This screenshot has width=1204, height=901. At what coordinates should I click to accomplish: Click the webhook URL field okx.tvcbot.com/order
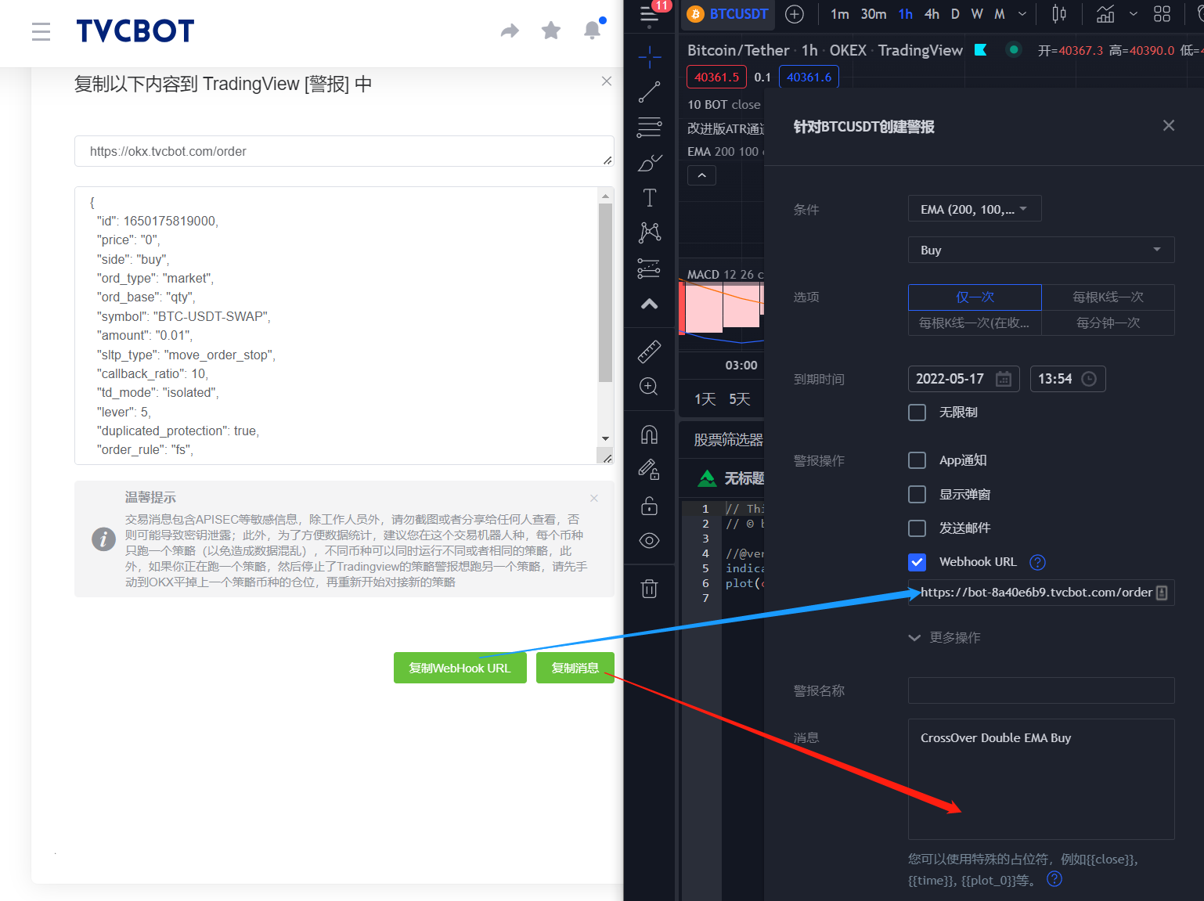click(x=344, y=151)
